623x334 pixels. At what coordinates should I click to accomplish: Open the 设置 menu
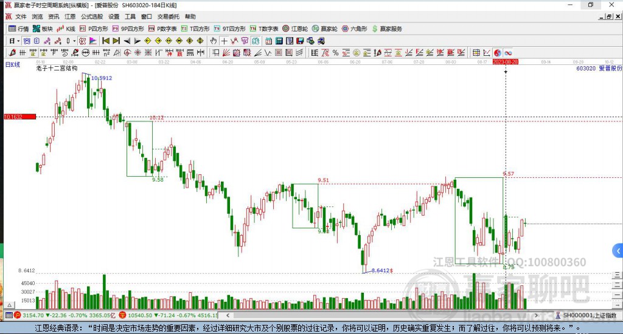114,16
